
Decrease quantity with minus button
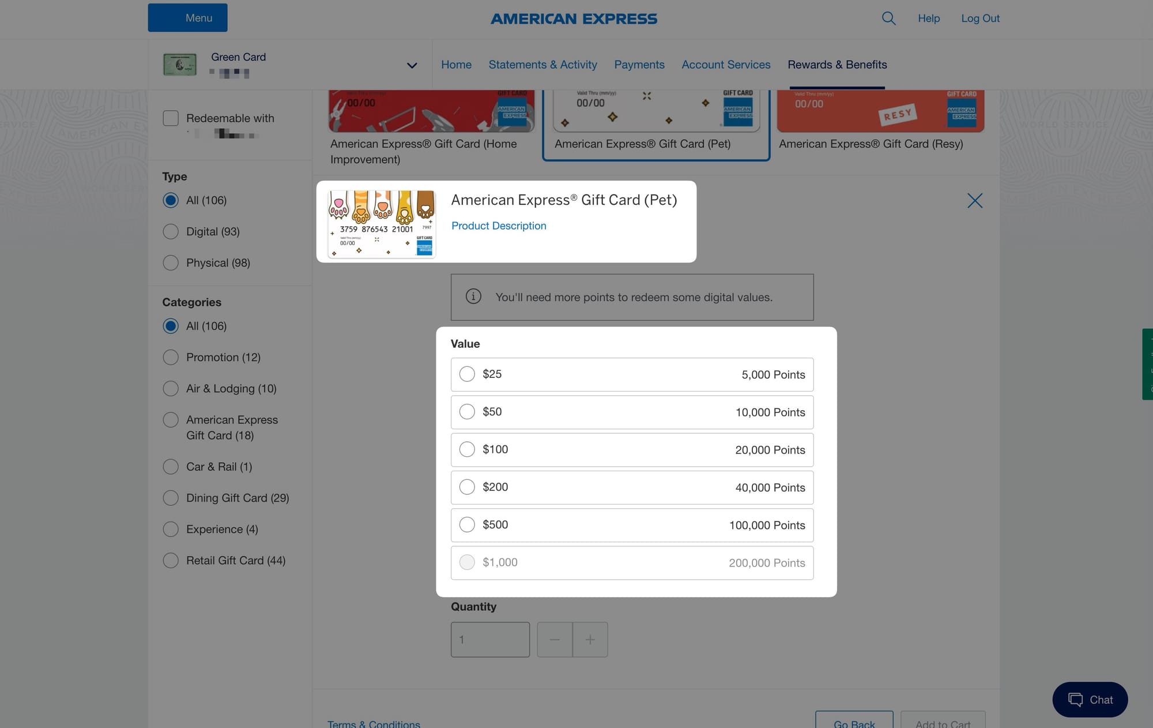coord(555,639)
